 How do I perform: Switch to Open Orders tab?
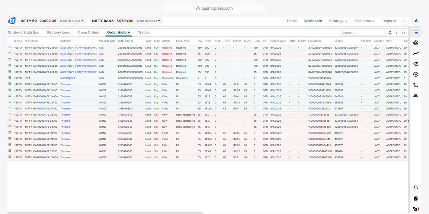(89, 32)
